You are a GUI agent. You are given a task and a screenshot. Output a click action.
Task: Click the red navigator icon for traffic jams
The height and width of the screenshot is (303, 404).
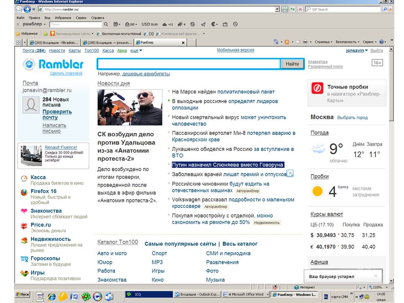click(317, 88)
